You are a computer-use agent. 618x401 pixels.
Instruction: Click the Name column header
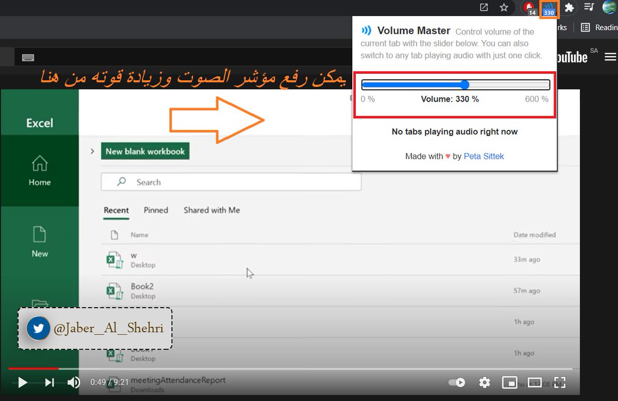point(140,235)
